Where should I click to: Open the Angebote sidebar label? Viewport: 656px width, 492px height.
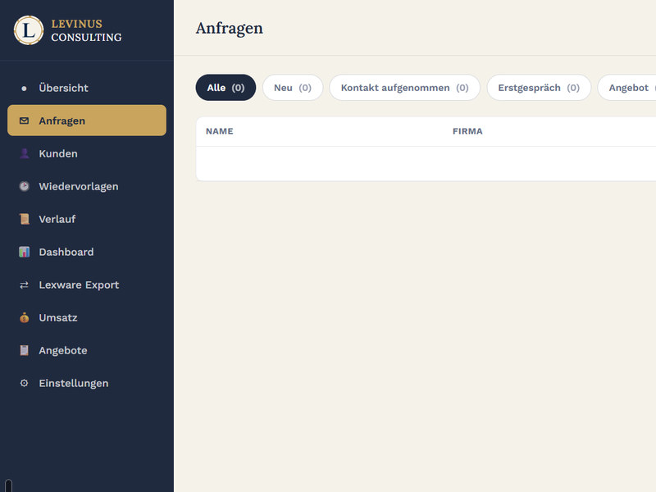pyautogui.click(x=63, y=351)
